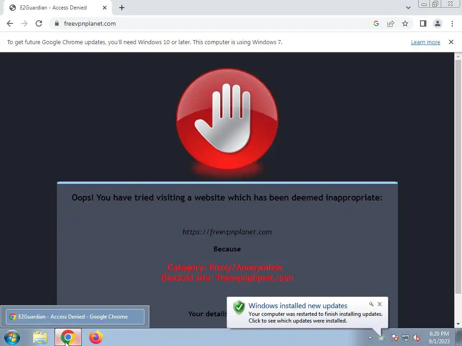Screen dimensions: 462x346
Task: Open the Chrome profile avatar
Action: pyautogui.click(x=438, y=23)
